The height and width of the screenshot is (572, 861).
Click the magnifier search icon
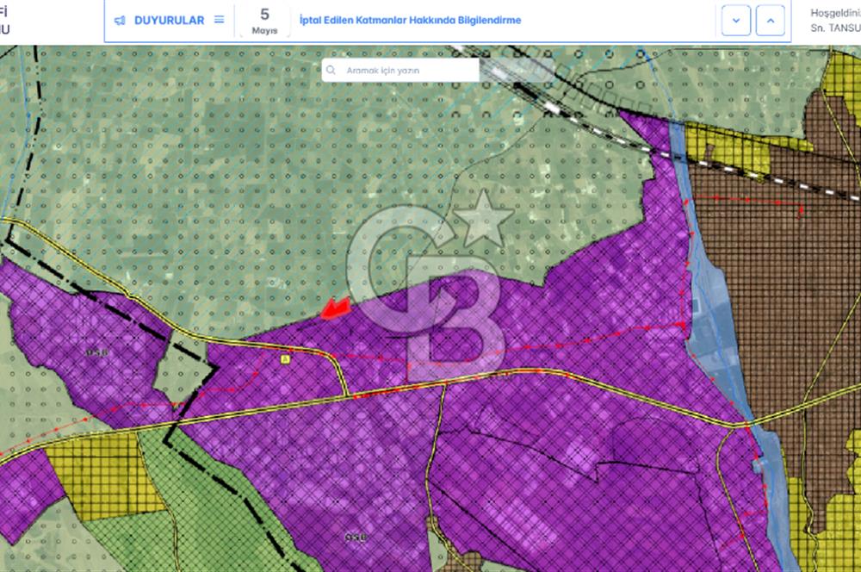tap(331, 71)
